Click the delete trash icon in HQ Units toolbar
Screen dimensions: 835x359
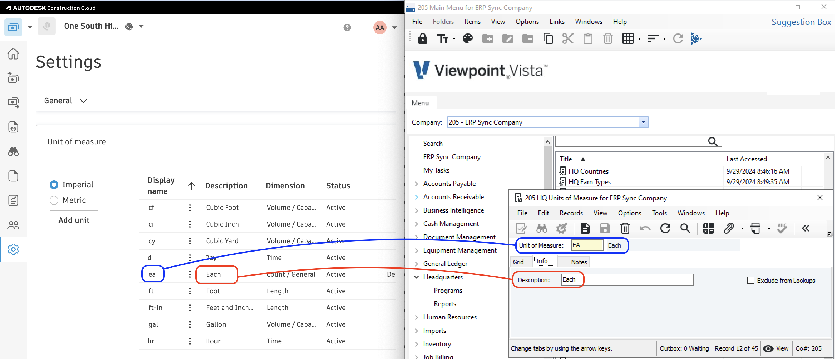625,228
